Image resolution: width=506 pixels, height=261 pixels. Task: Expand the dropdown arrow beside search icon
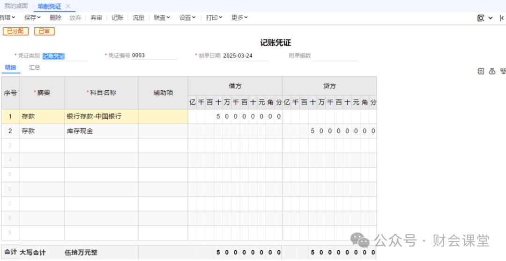[491, 18]
